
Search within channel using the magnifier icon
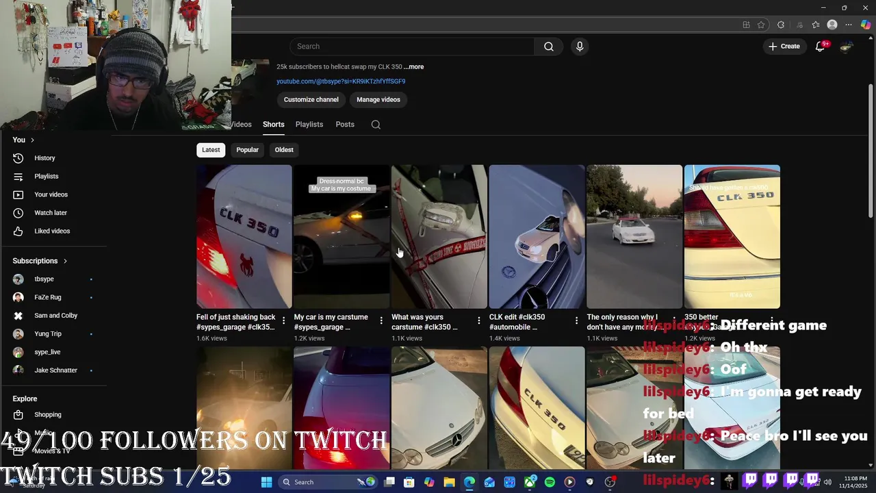376,125
